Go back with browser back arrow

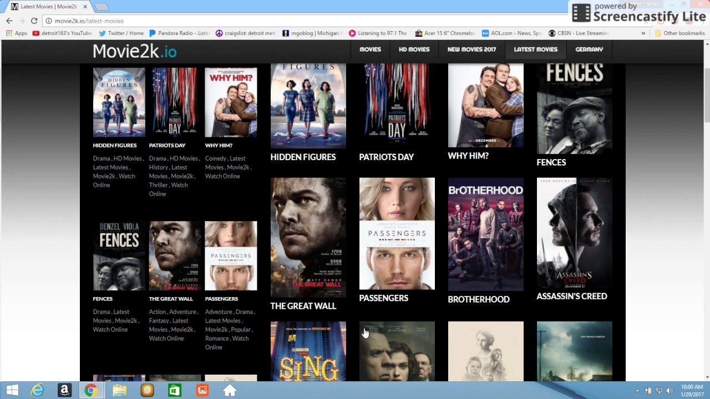pyautogui.click(x=9, y=21)
